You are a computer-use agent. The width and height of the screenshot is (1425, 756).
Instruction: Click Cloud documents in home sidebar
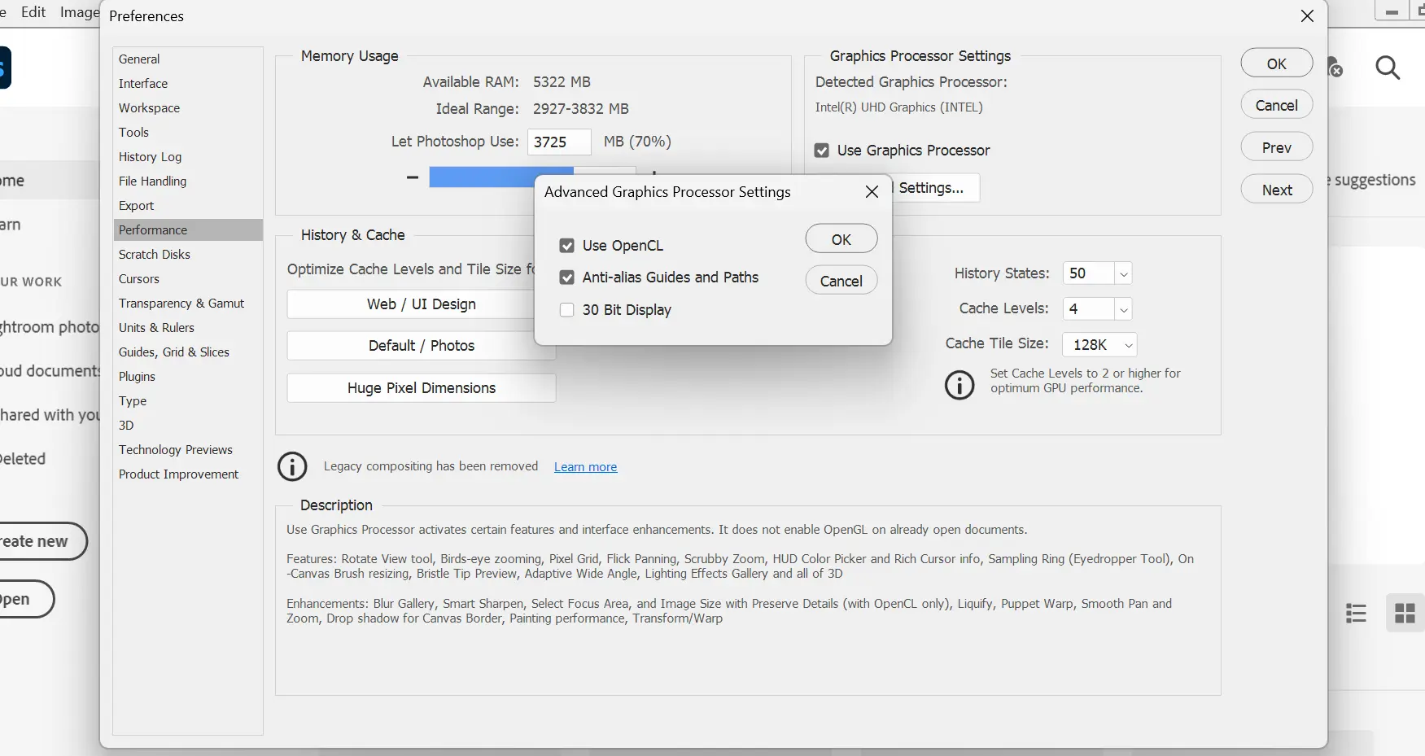tap(49, 371)
